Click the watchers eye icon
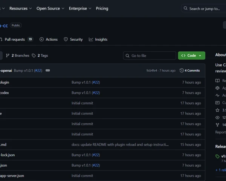 coord(217,117)
